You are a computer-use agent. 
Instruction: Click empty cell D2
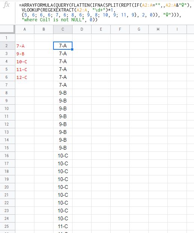(x=82, y=46)
